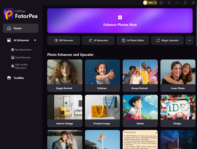The width and height of the screenshot is (197, 149).
Task: Select the Single Portrait thumbnail
Action: [65, 72]
